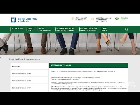Open Dane Statystyczne za 2017r.

tap(29, 88)
